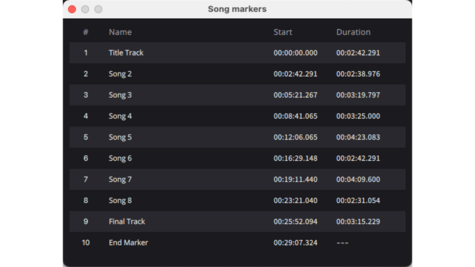Select the Title Track marker row
The height and width of the screenshot is (267, 475).
[x=185, y=53]
